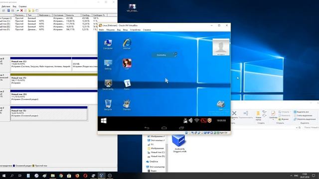Select the Новый том (C:) partition block

pos(41,64)
